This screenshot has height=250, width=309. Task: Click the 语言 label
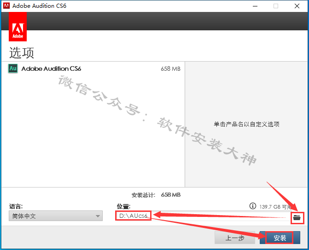(16, 206)
